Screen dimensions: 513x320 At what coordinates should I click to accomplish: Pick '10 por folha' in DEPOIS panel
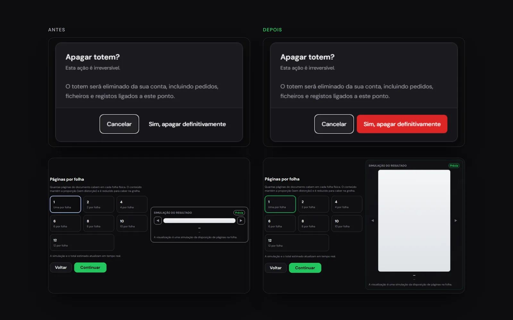point(347,223)
